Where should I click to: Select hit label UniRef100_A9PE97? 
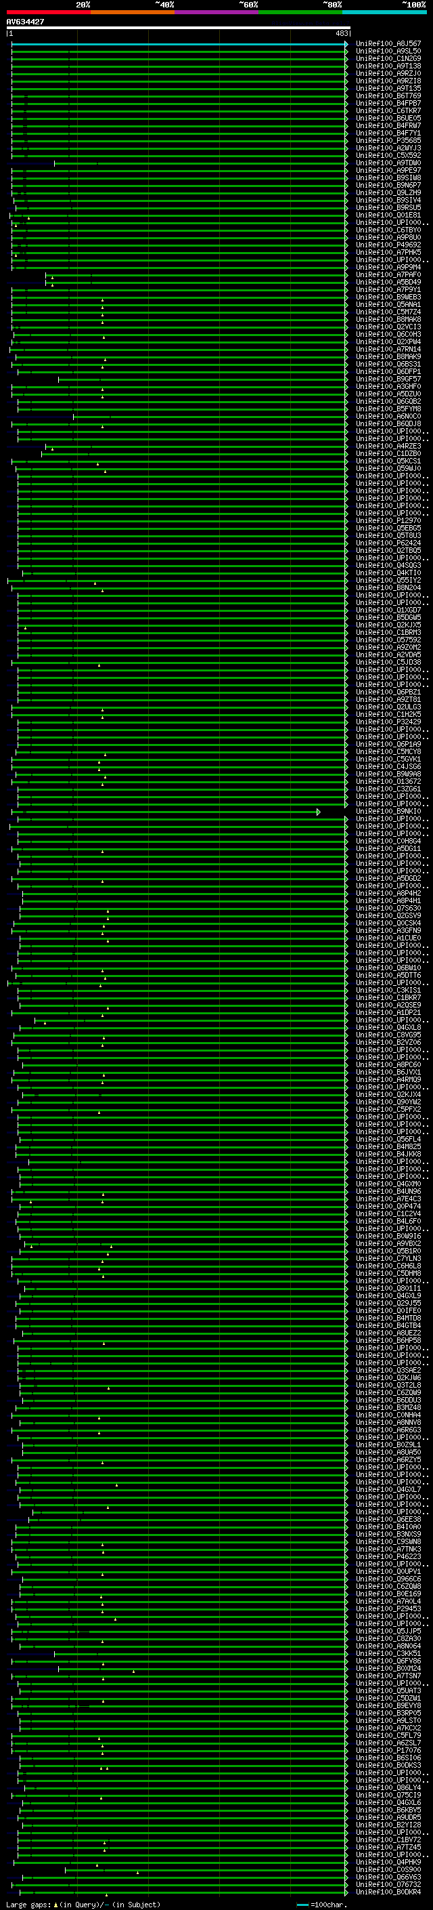point(388,171)
